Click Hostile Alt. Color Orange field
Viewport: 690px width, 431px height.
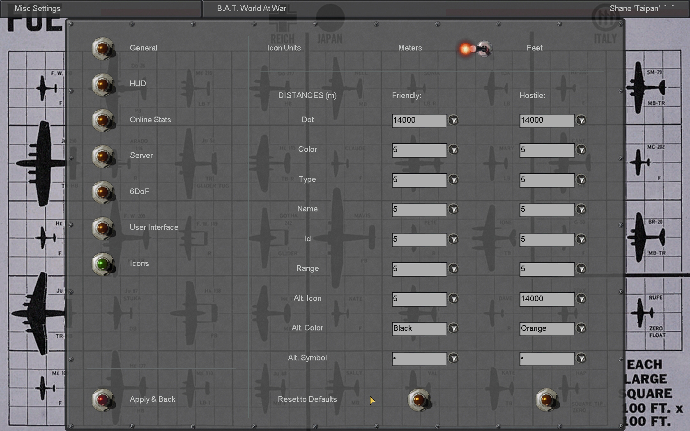(x=547, y=329)
